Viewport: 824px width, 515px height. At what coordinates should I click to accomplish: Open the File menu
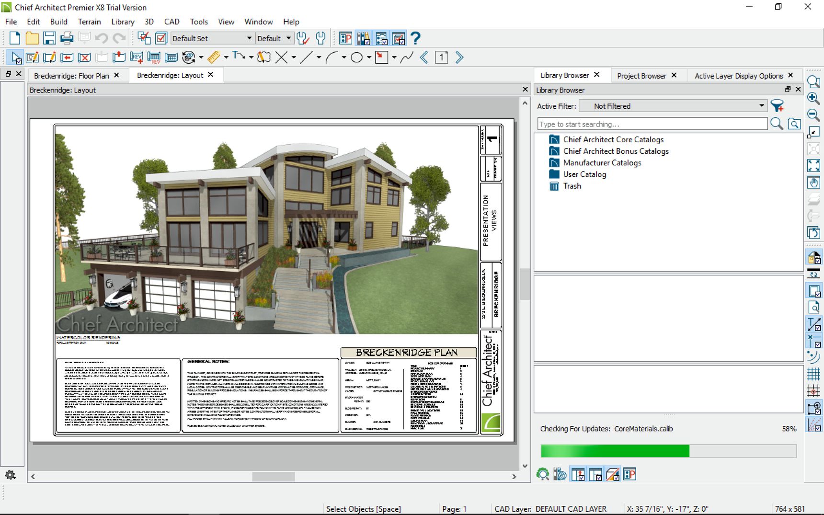coord(11,22)
